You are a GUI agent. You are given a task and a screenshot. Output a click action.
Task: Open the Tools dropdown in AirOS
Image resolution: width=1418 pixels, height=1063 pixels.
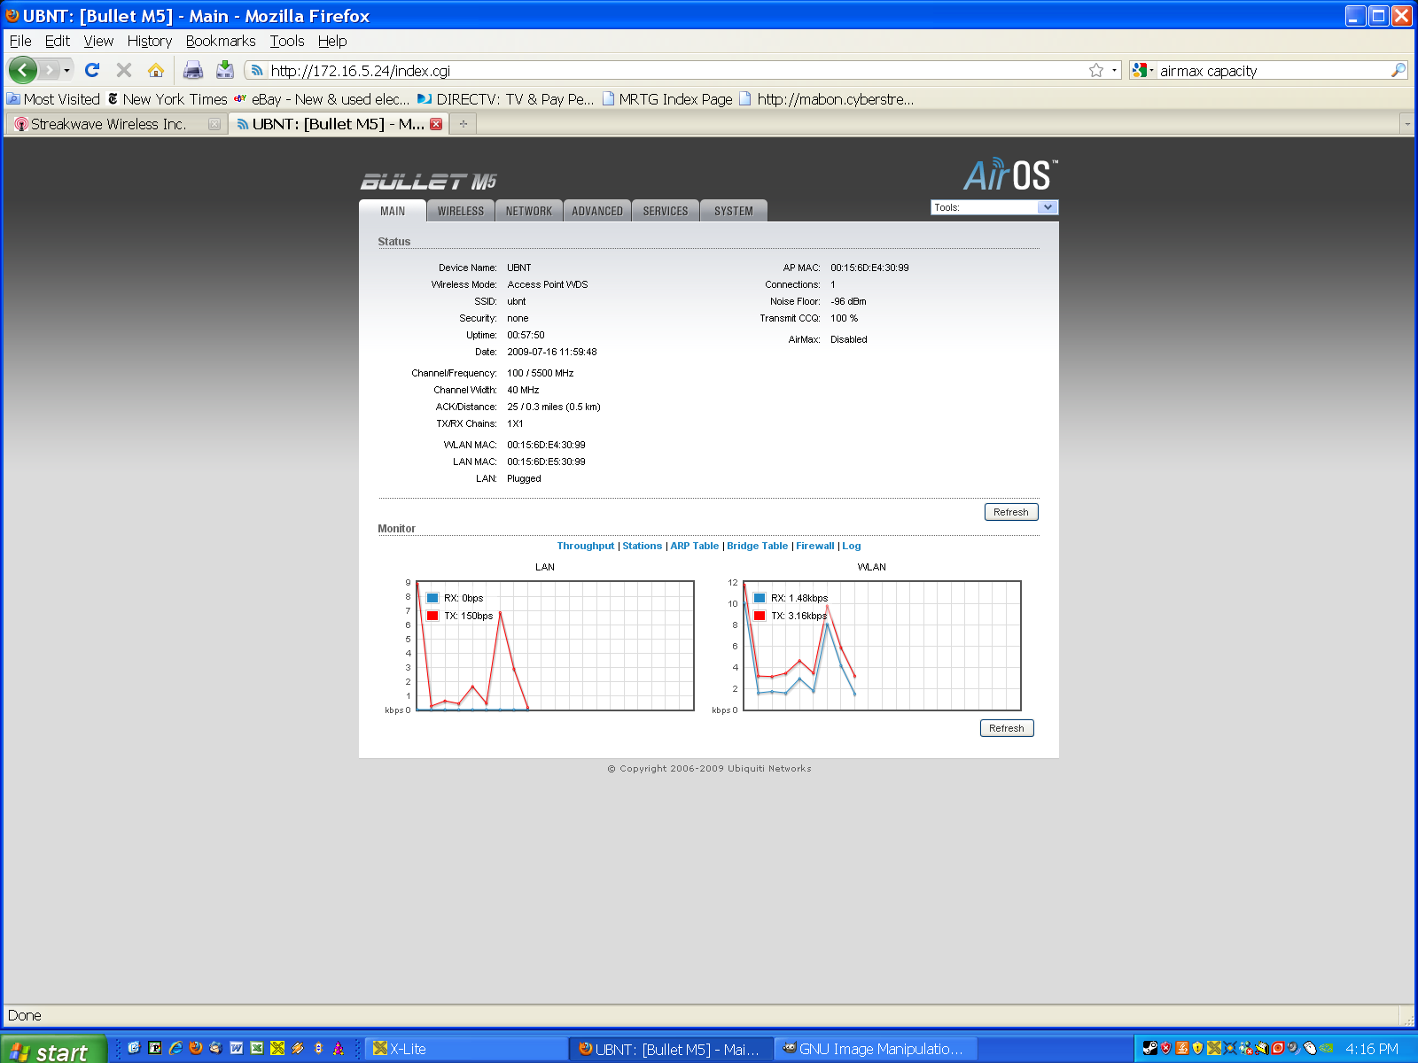coord(994,207)
